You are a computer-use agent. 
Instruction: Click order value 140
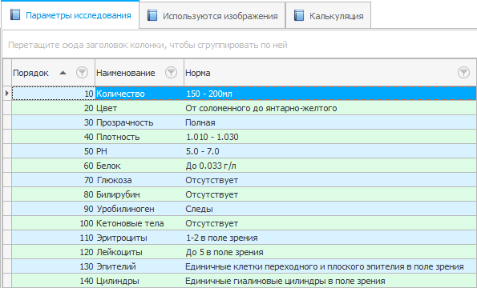tap(87, 281)
